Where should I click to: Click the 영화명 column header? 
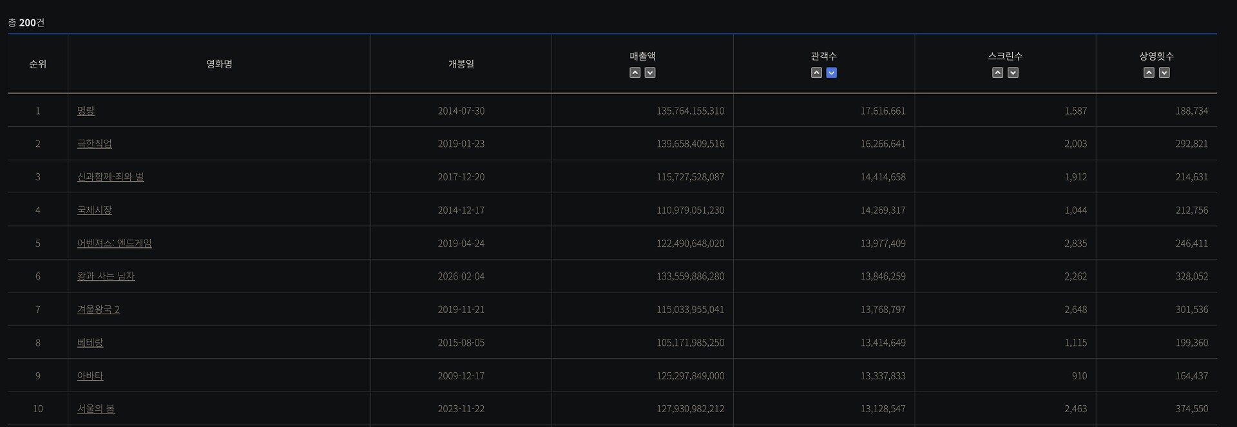point(219,64)
